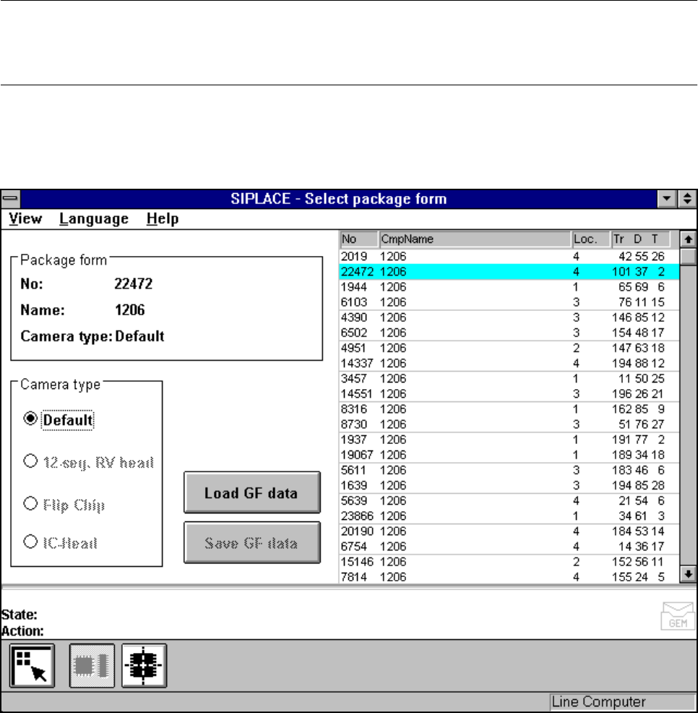Click the list scroll down arrow
The image size is (698, 713).
(688, 574)
